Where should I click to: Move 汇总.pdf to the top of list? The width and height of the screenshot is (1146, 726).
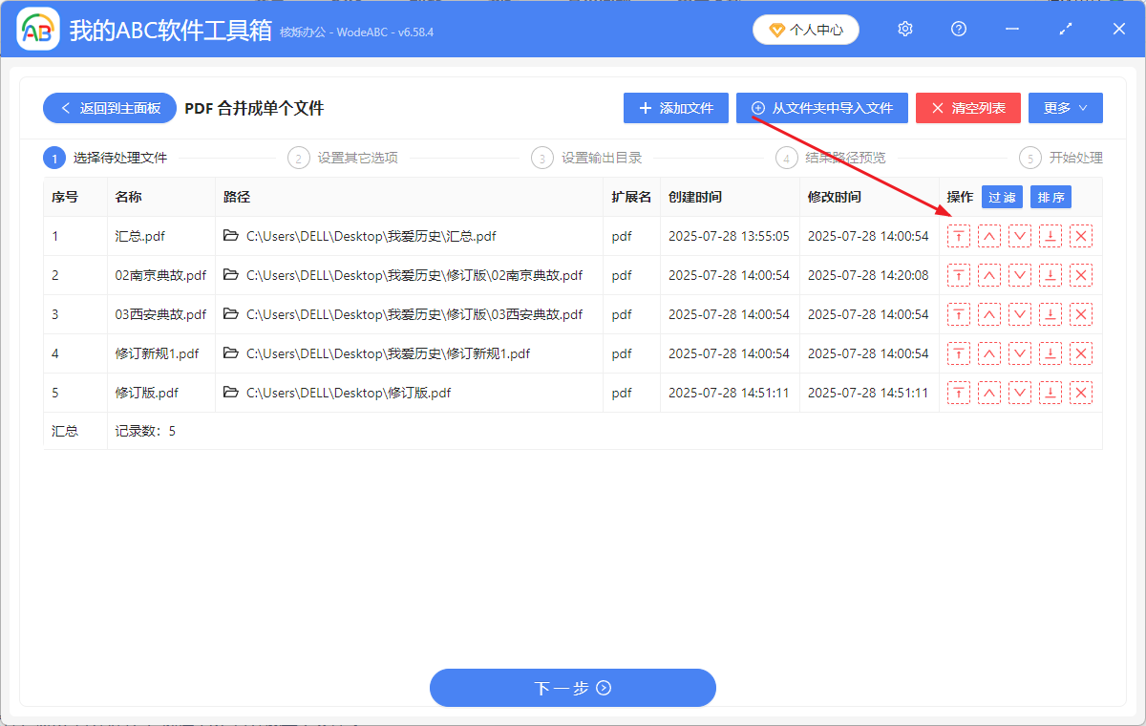(x=958, y=236)
